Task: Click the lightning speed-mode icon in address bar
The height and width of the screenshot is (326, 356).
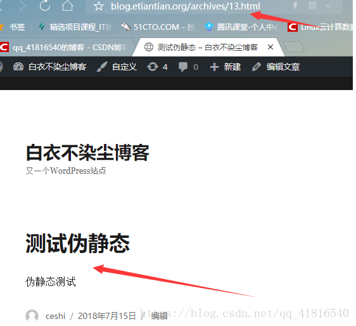Action: coord(295,6)
